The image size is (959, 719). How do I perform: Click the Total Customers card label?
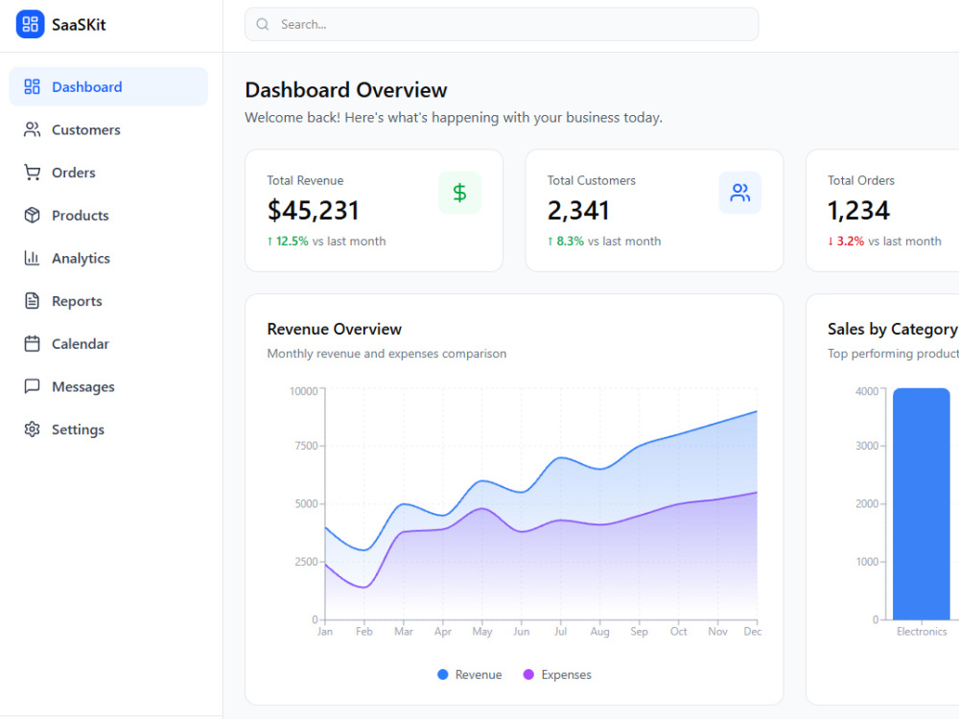coord(592,180)
